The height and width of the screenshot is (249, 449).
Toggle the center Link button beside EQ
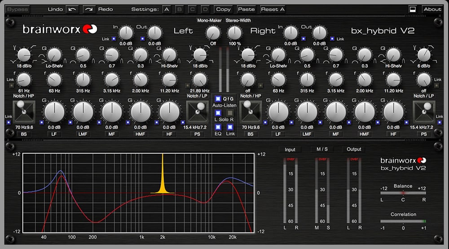coord(230,127)
